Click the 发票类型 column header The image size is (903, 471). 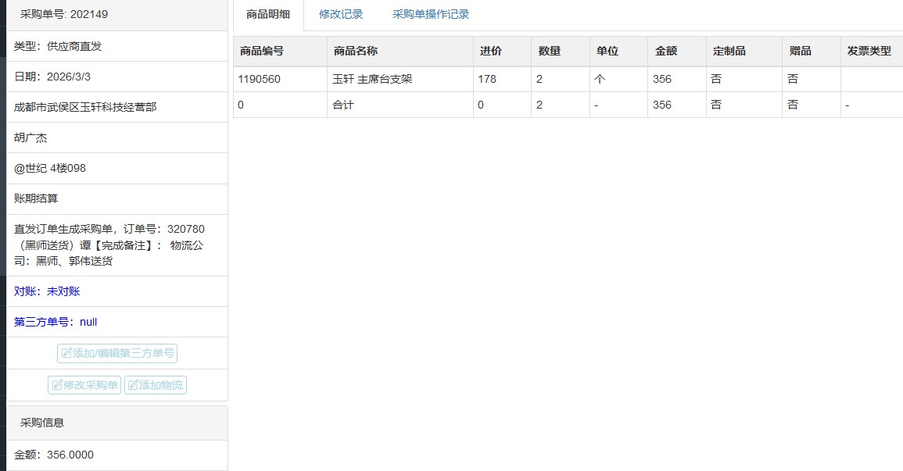869,52
